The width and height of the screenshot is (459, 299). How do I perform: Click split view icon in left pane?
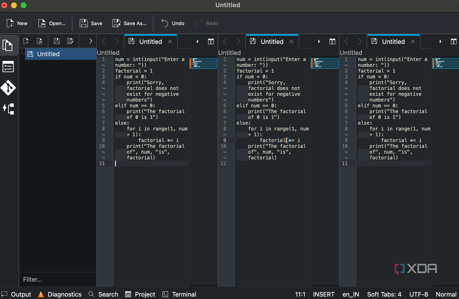[x=211, y=42]
